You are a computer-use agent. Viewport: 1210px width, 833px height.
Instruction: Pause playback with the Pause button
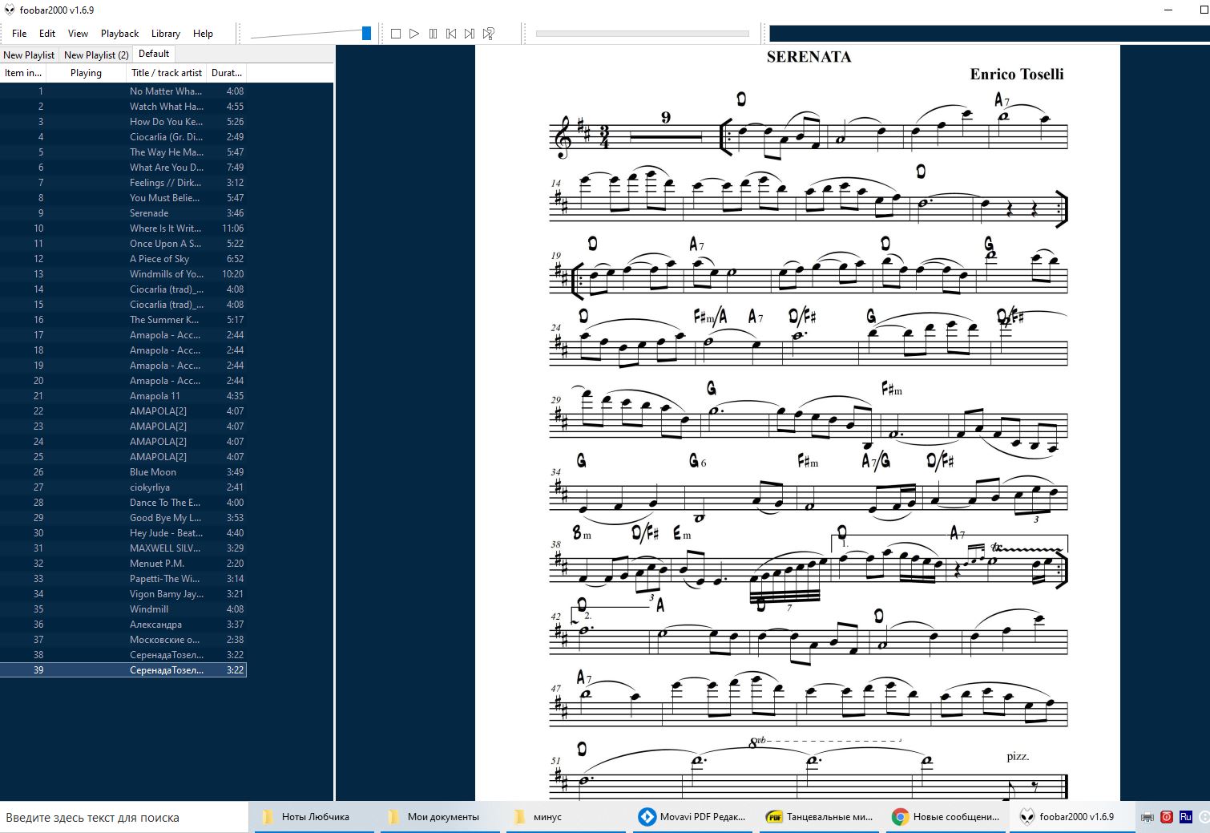(x=433, y=34)
